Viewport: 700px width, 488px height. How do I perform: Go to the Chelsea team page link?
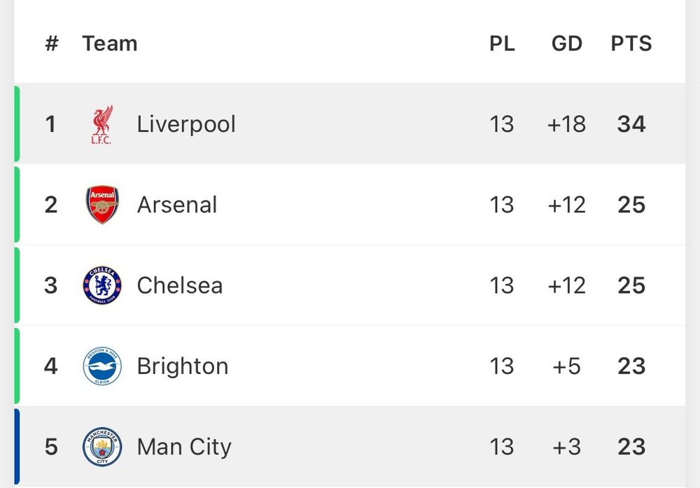(x=179, y=285)
